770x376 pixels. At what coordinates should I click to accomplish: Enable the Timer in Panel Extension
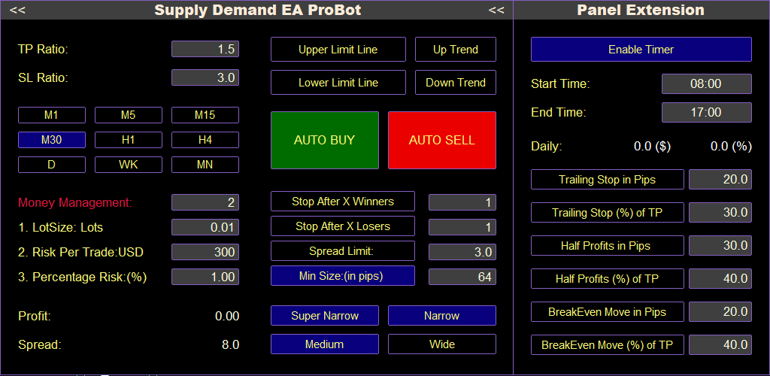pos(641,50)
